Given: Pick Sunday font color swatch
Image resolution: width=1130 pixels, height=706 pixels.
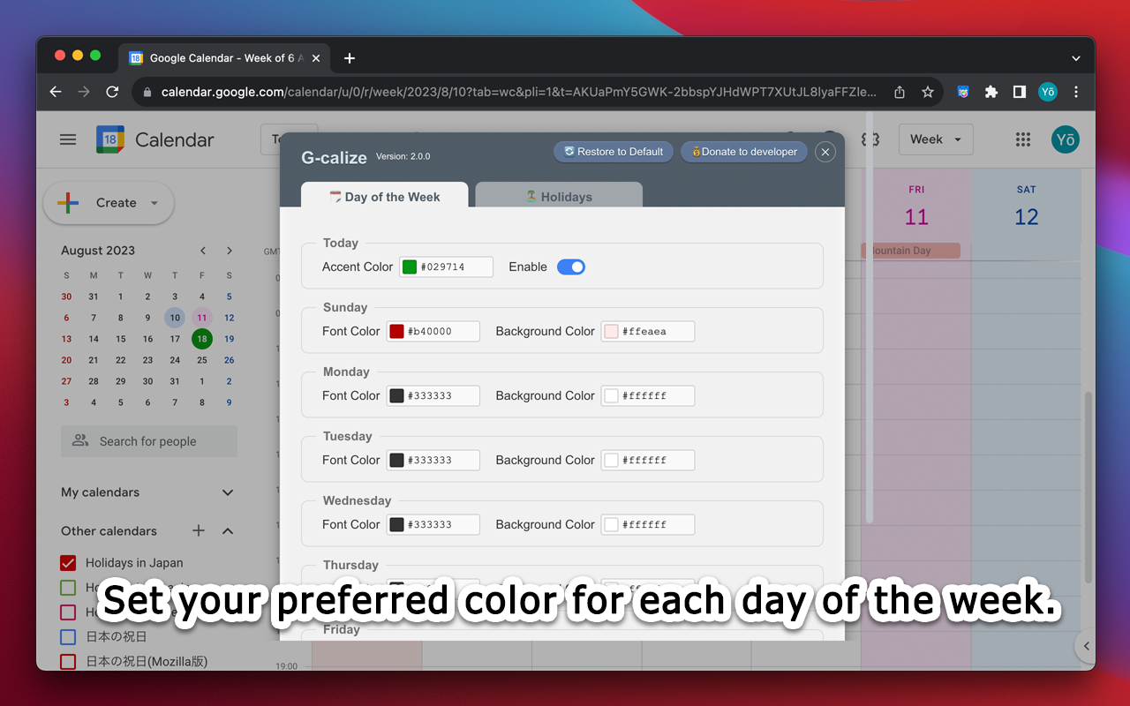Looking at the screenshot, I should click(397, 331).
